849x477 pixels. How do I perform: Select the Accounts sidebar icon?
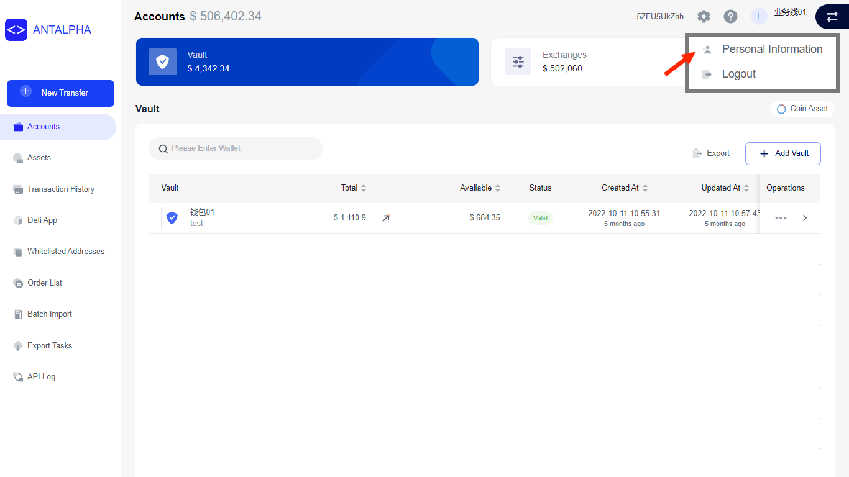click(18, 127)
